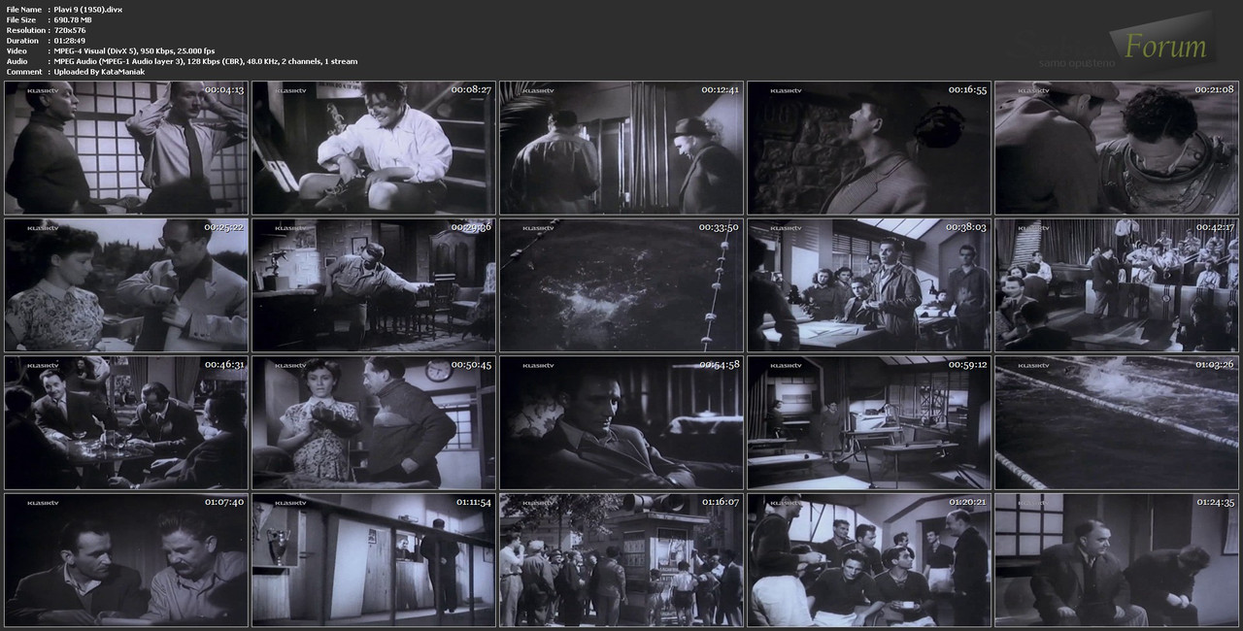Open the frame at 00:08:27

click(x=374, y=148)
